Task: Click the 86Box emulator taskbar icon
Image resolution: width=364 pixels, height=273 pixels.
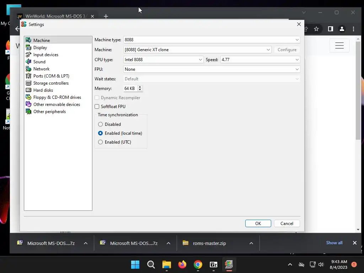Action: (x=229, y=264)
